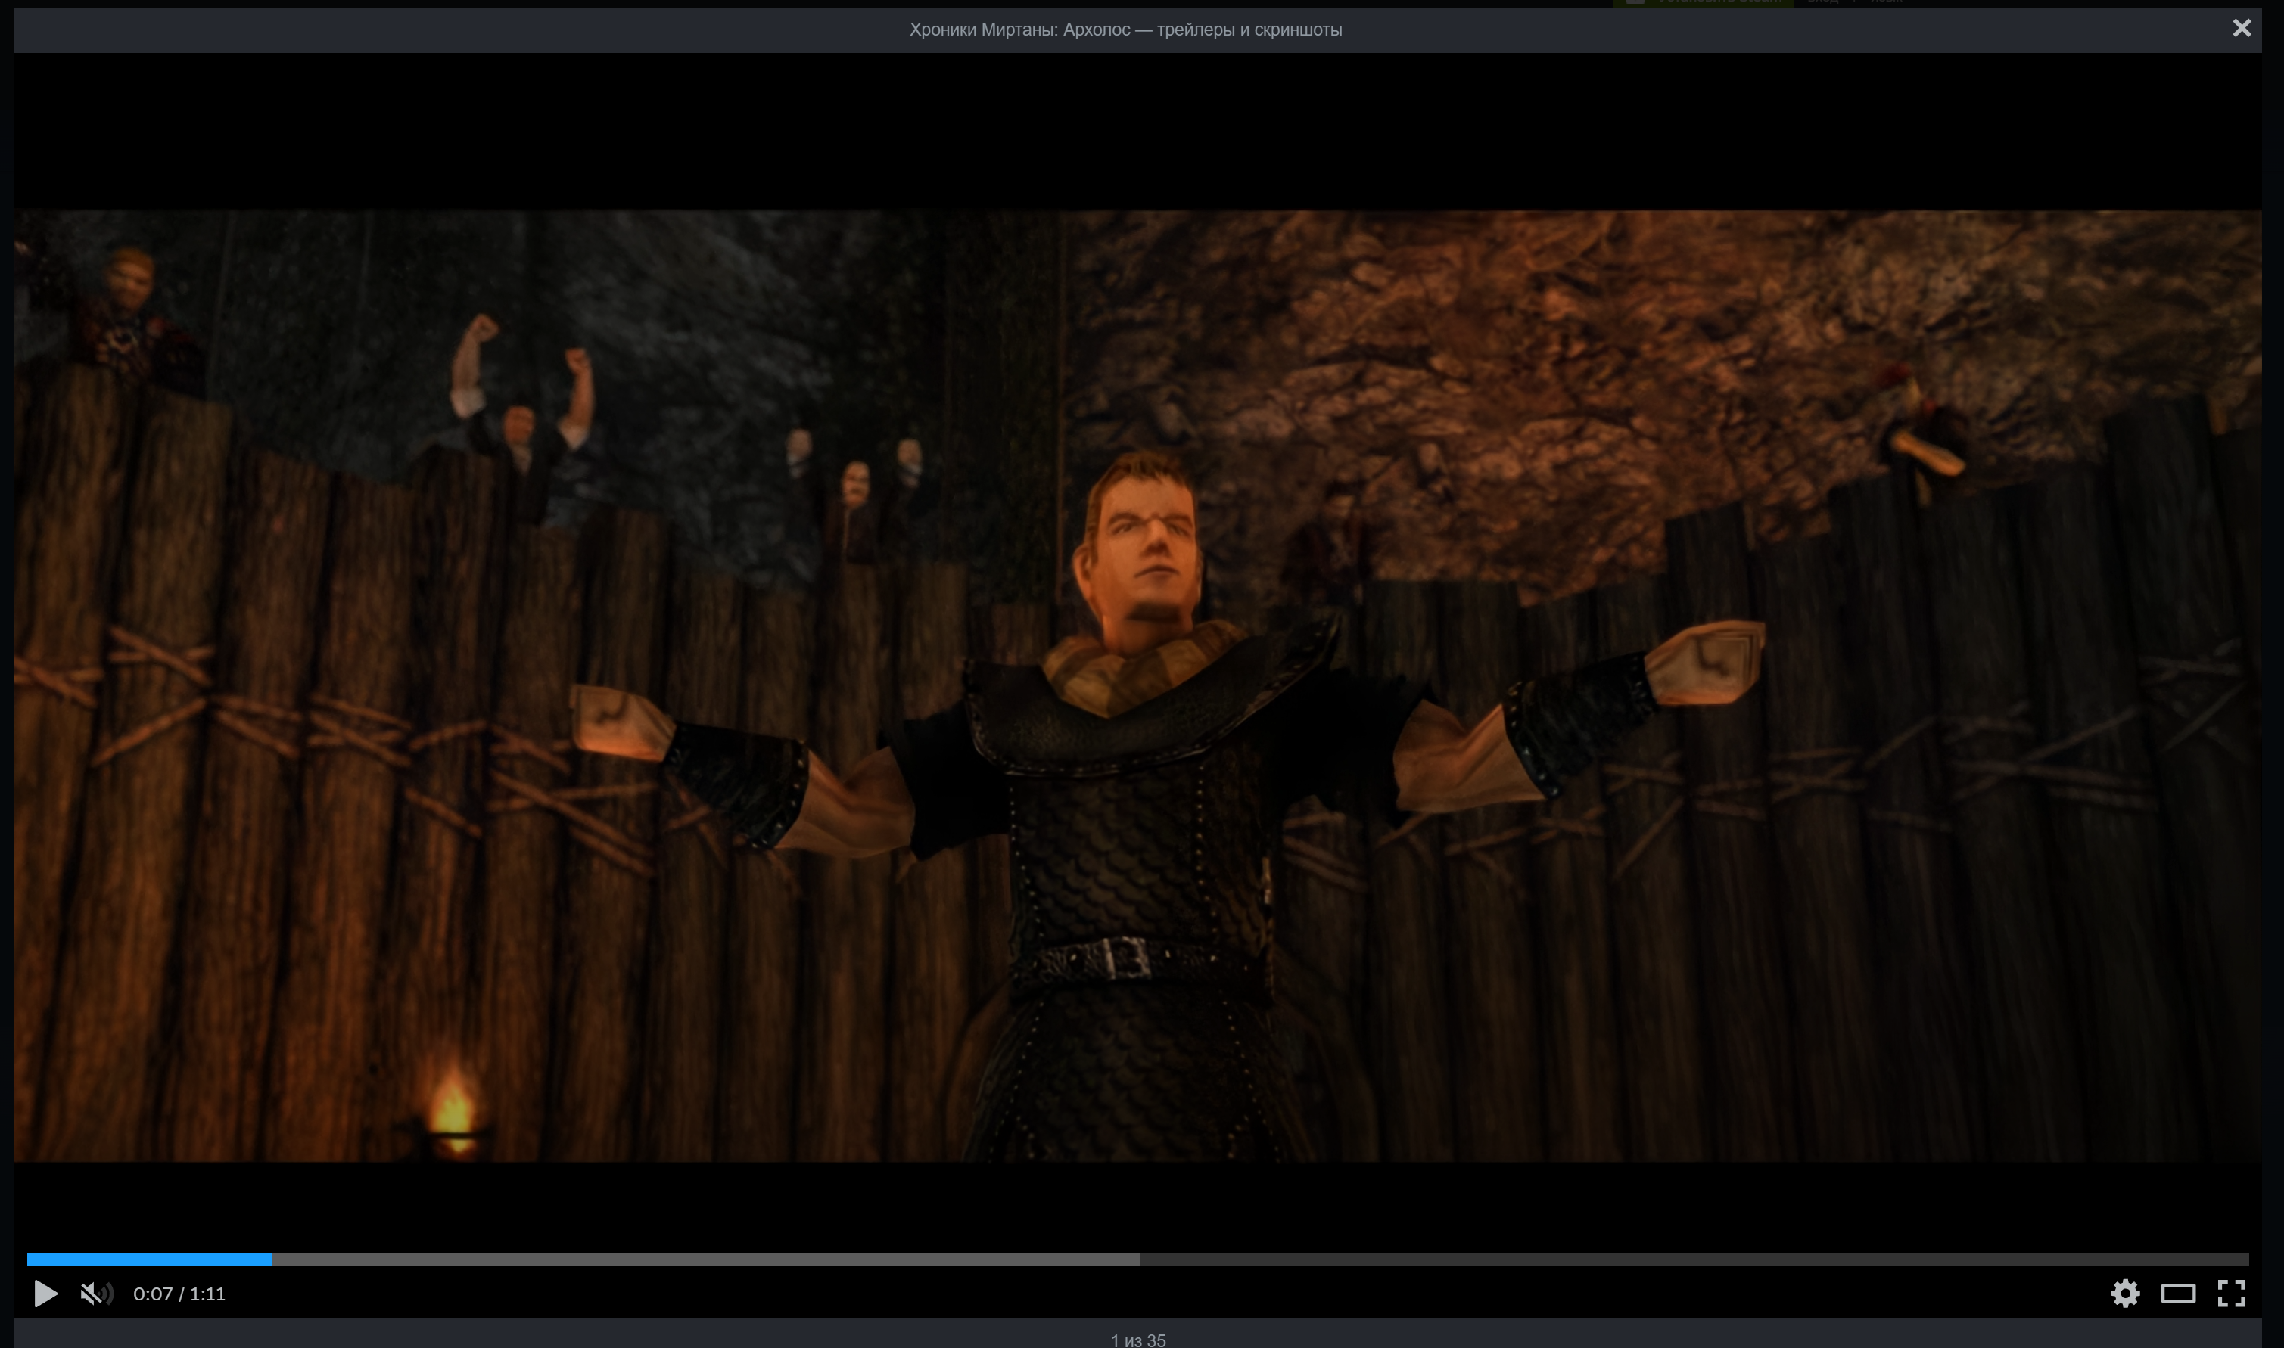Click the 0:07 / 1:11 time display
The width and height of the screenshot is (2284, 1348).
179,1294
